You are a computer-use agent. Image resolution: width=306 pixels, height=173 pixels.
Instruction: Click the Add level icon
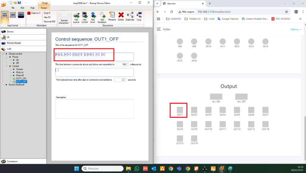point(93,17)
